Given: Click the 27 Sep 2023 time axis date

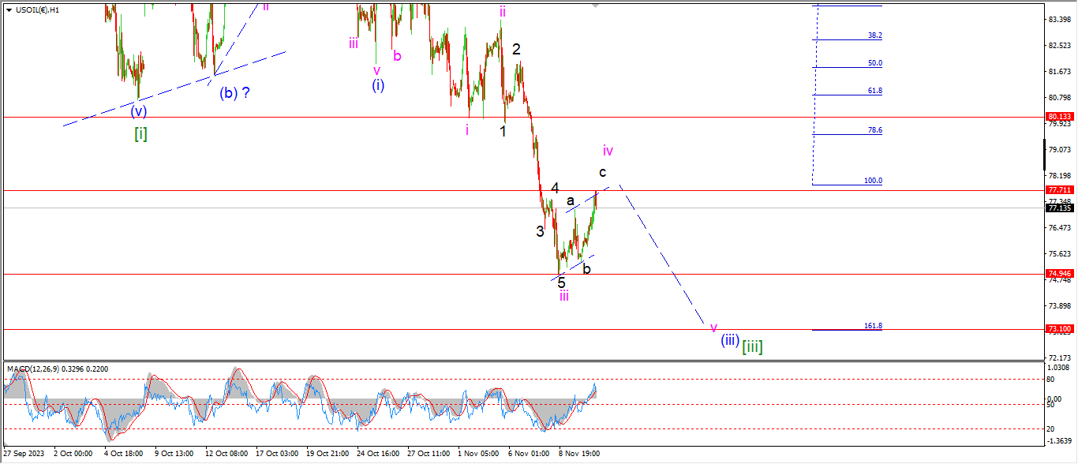Looking at the screenshot, I should [24, 454].
